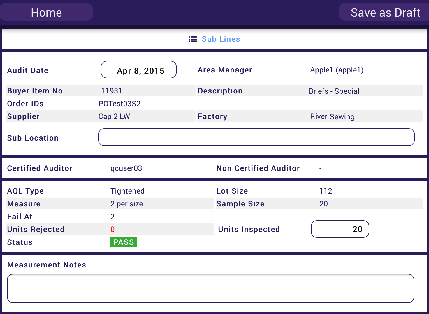Click the Units Inspected field showing 20
This screenshot has height=314, width=429.
(x=340, y=229)
